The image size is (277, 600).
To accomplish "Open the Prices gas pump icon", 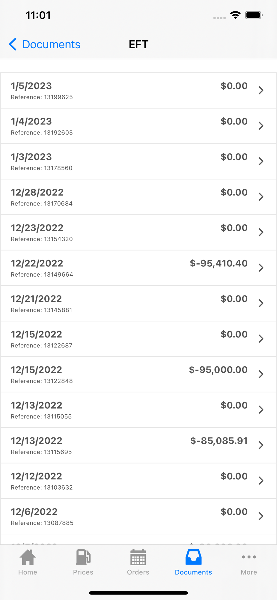I will [x=83, y=557].
